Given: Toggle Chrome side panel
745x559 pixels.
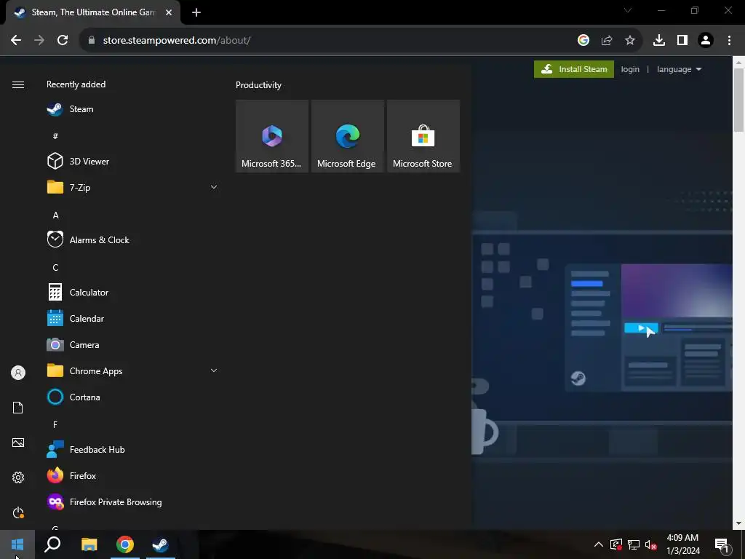Looking at the screenshot, I should pyautogui.click(x=682, y=41).
